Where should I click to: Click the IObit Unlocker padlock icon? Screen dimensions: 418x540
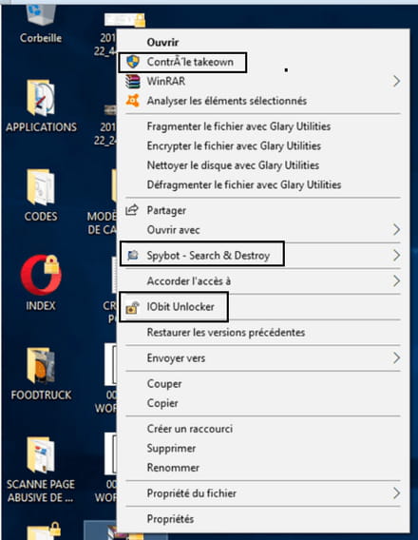pos(132,307)
